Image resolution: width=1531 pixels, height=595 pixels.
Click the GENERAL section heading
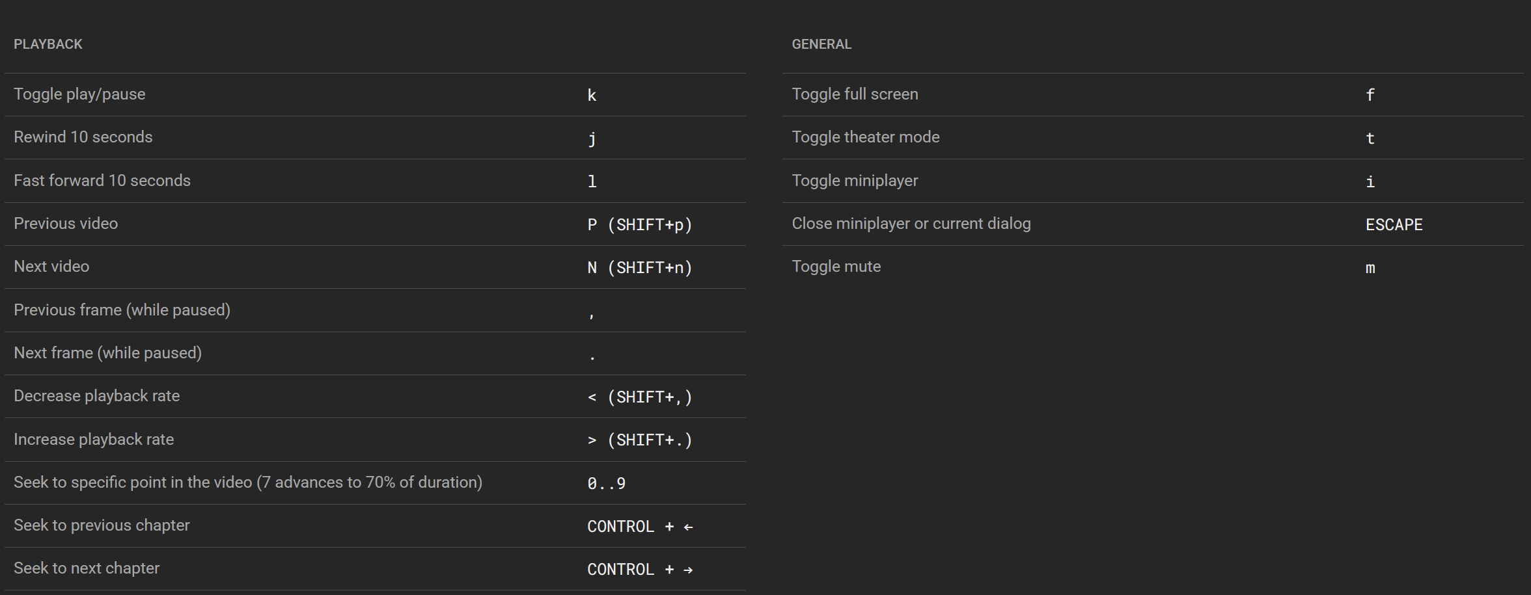pyautogui.click(x=821, y=44)
